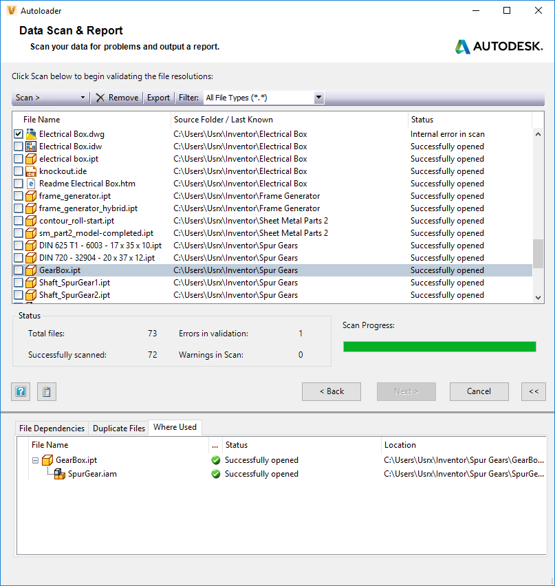Check the electrical box.ipt checkbox
555x586 pixels.
(x=19, y=159)
